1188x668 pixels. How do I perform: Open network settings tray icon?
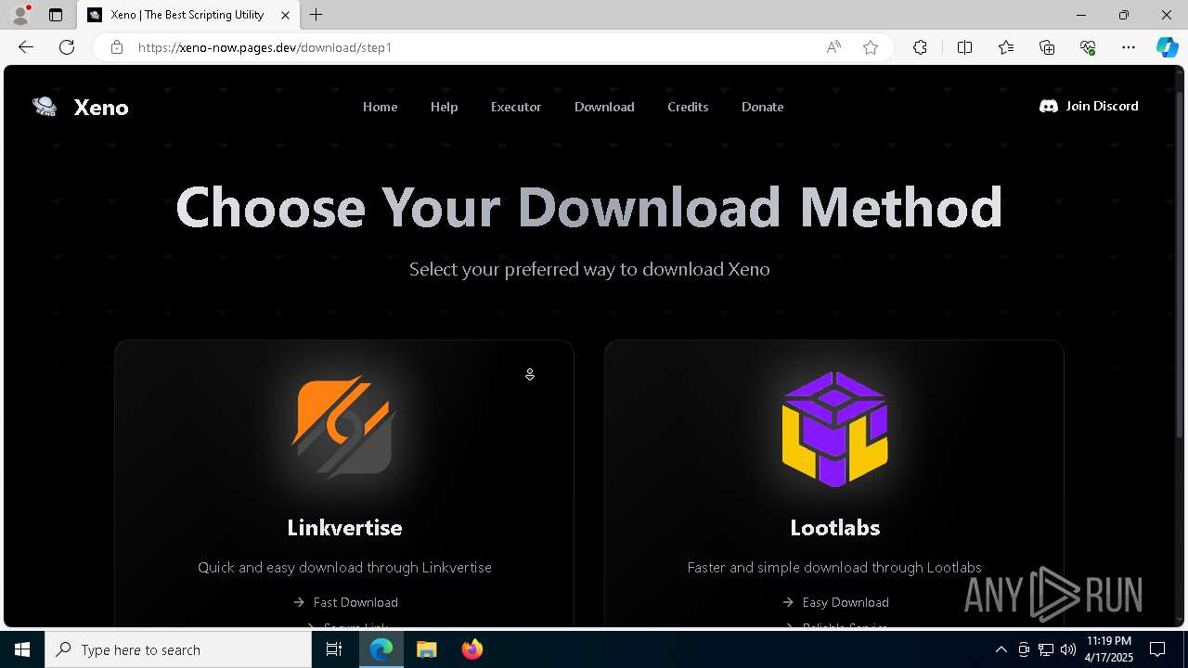[1045, 649]
